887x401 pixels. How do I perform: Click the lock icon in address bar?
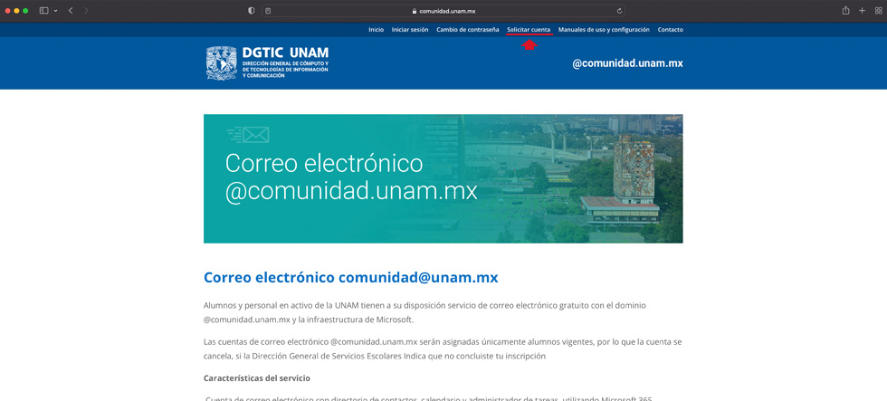pos(415,11)
